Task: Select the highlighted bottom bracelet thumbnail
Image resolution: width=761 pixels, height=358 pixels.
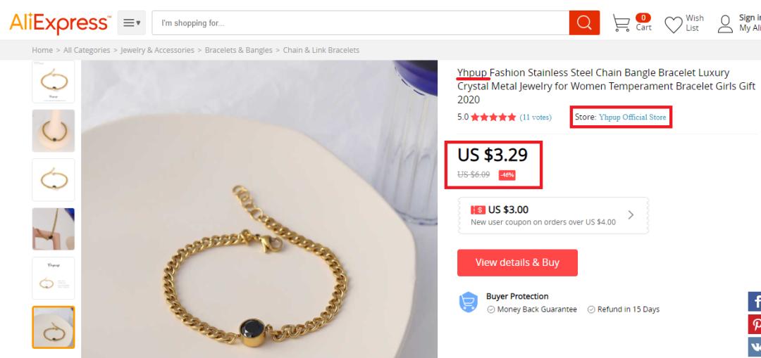Action: tap(54, 327)
